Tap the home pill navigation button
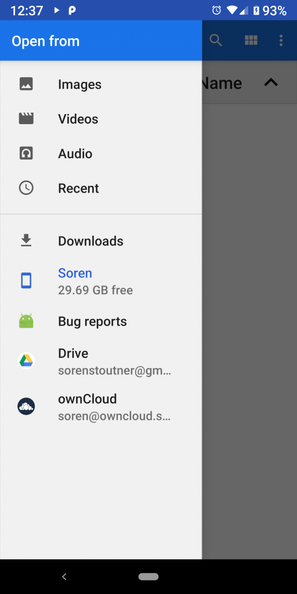 point(148,577)
